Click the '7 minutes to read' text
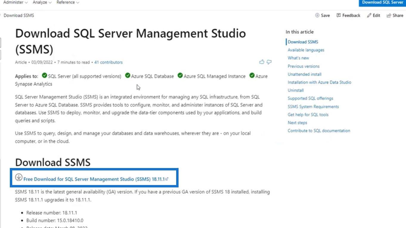Image resolution: width=406 pixels, height=228 pixels. click(73, 62)
